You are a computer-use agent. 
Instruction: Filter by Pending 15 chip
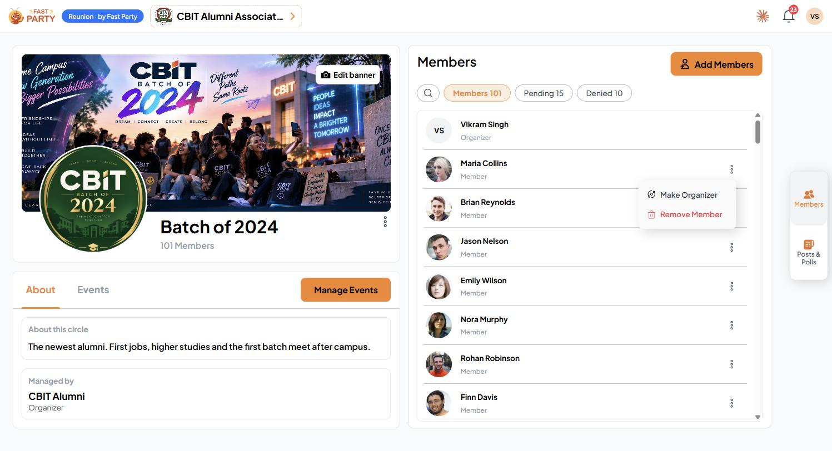point(544,93)
